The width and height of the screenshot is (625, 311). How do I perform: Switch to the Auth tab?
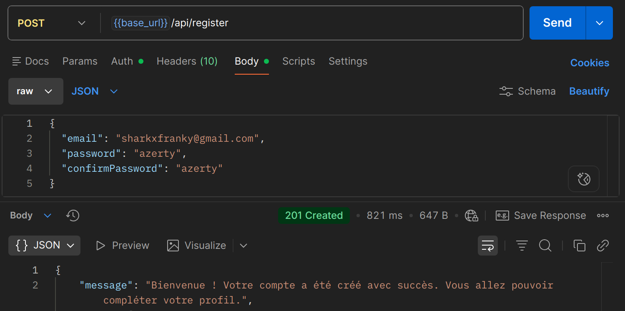[x=127, y=61]
